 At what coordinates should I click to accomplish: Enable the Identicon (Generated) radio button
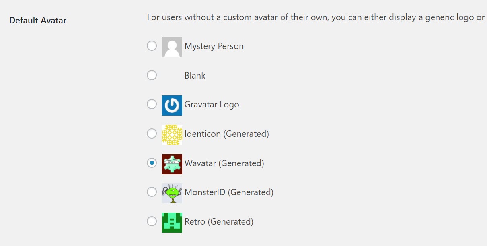click(152, 134)
